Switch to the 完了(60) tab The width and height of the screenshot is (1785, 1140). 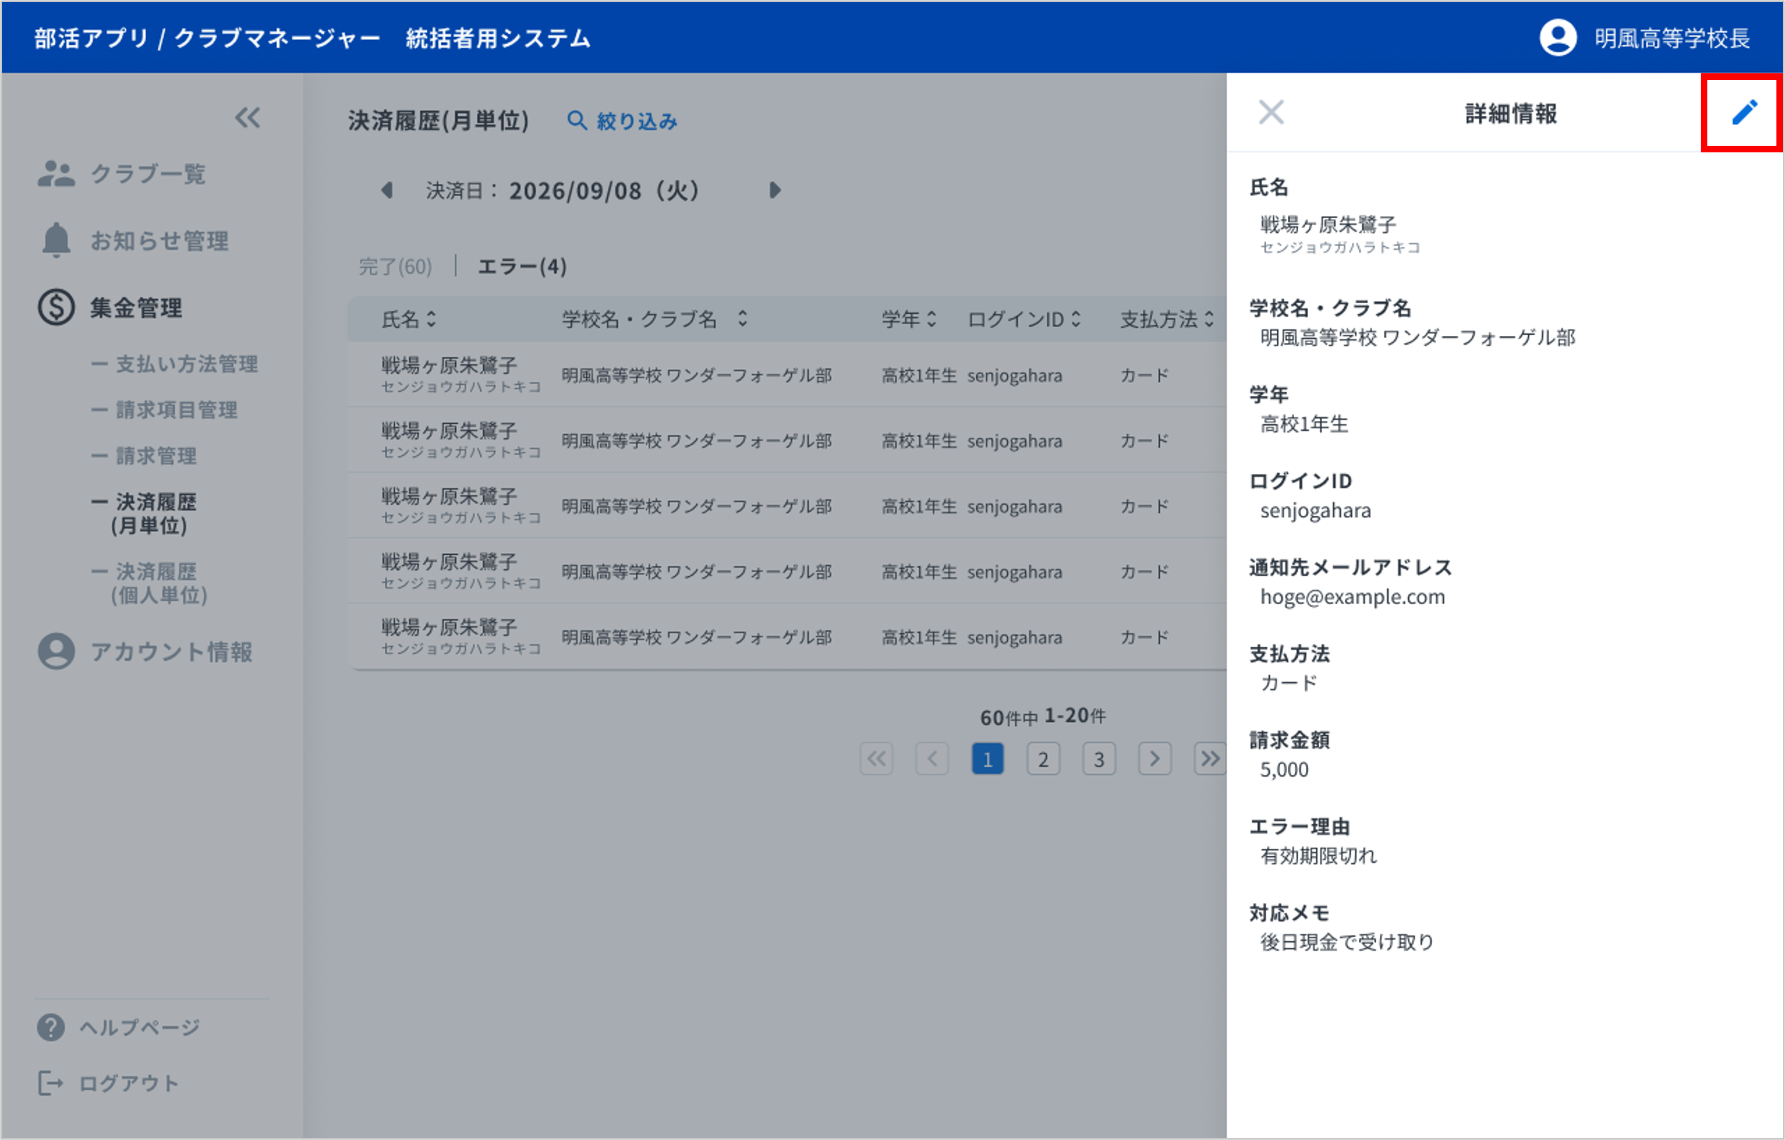tap(395, 266)
